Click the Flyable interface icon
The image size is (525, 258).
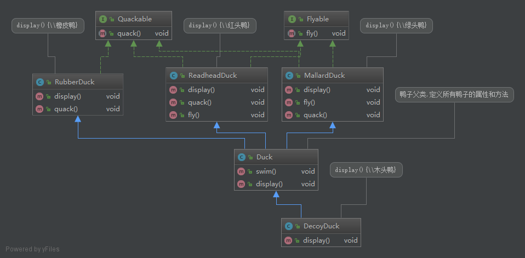point(291,19)
